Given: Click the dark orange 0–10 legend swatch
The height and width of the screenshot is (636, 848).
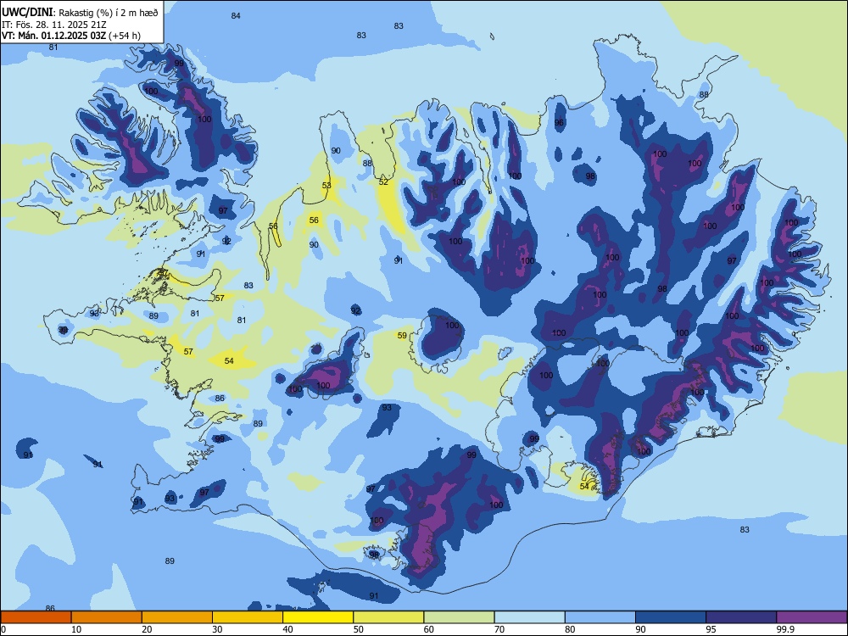Looking at the screenshot, I should (x=36, y=617).
